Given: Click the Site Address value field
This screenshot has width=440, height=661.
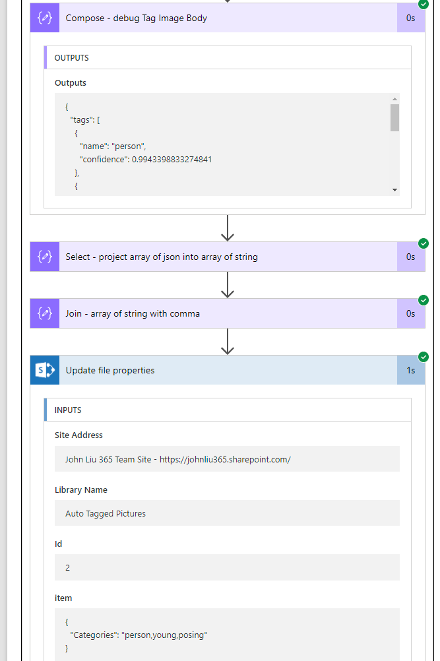Looking at the screenshot, I should point(227,459).
